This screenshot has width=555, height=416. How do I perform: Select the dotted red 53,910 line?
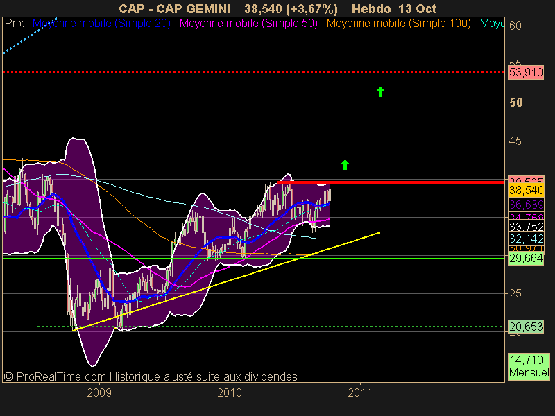[253, 72]
